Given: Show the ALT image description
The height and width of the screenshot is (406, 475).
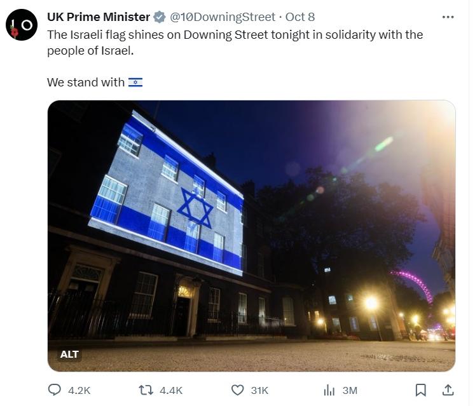Looking at the screenshot, I should (69, 354).
